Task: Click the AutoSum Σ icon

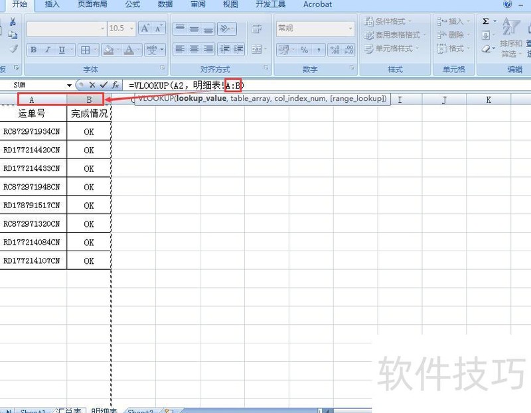Action: point(486,22)
